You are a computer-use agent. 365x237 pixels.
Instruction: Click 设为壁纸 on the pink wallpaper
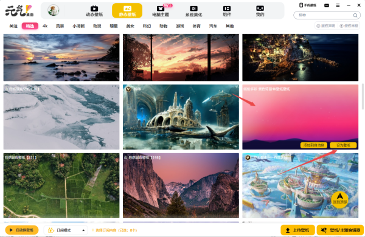(343, 145)
